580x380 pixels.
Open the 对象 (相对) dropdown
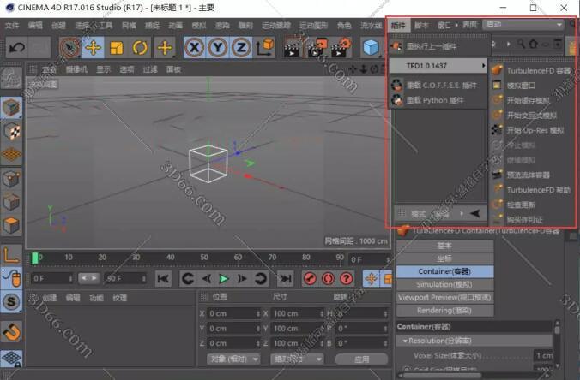(x=233, y=359)
